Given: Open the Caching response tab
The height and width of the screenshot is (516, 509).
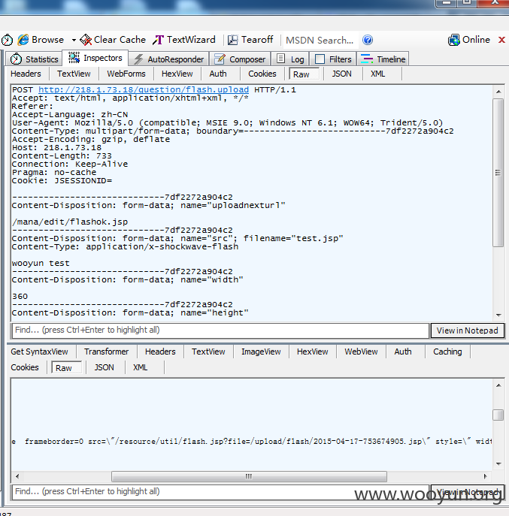Looking at the screenshot, I should [x=447, y=352].
